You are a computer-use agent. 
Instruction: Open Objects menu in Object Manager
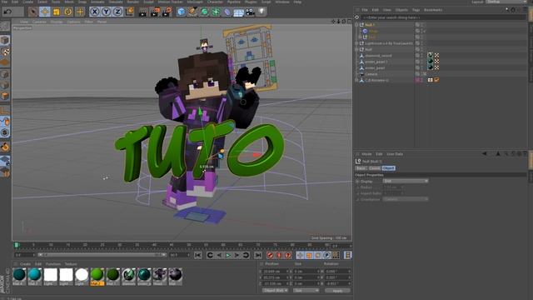[401, 10]
